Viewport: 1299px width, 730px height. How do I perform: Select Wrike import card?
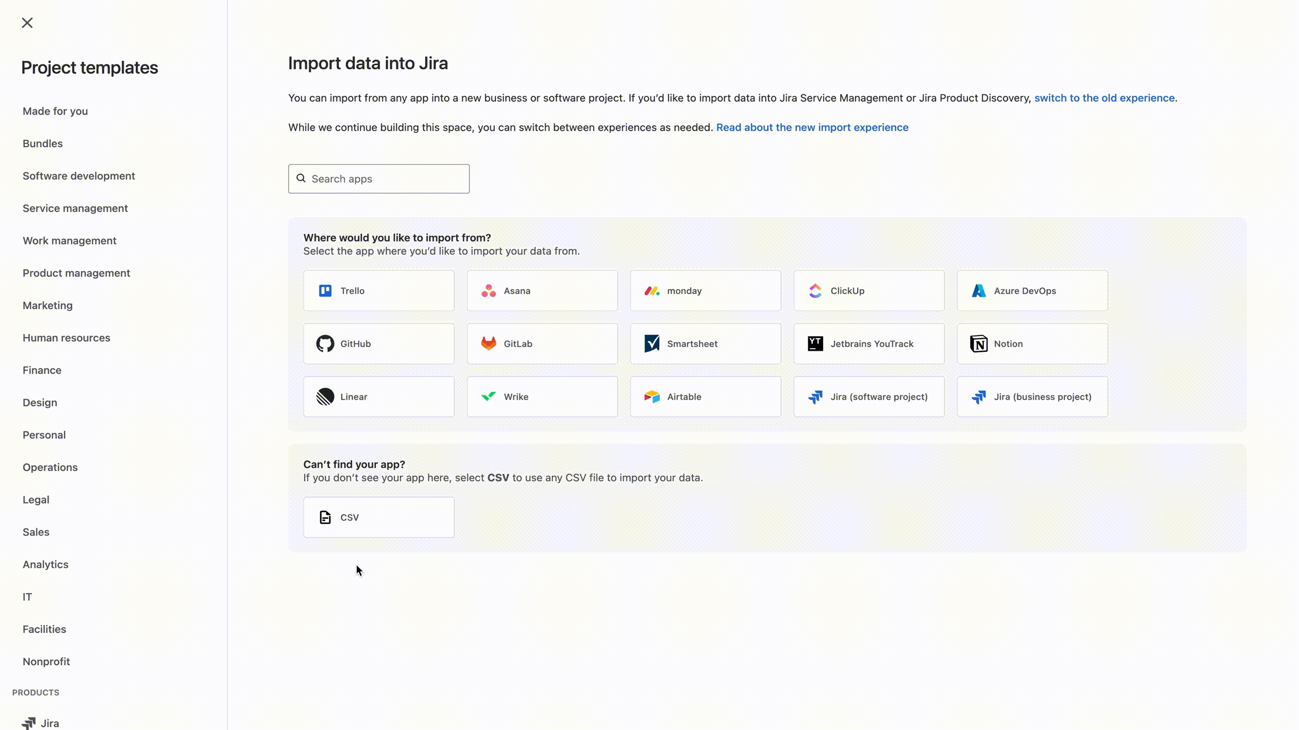(x=542, y=396)
